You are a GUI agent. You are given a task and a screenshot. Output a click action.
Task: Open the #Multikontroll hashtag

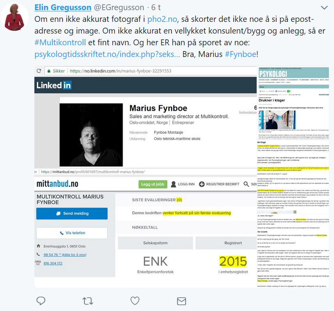[x=60, y=43]
